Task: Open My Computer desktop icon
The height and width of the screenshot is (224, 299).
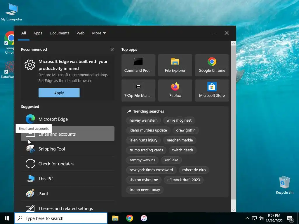Action: [x=11, y=12]
